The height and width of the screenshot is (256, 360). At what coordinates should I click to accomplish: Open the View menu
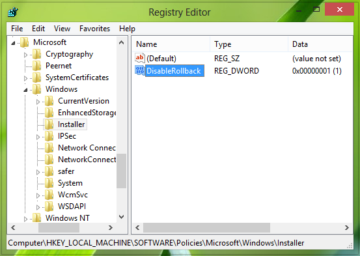[62, 29]
